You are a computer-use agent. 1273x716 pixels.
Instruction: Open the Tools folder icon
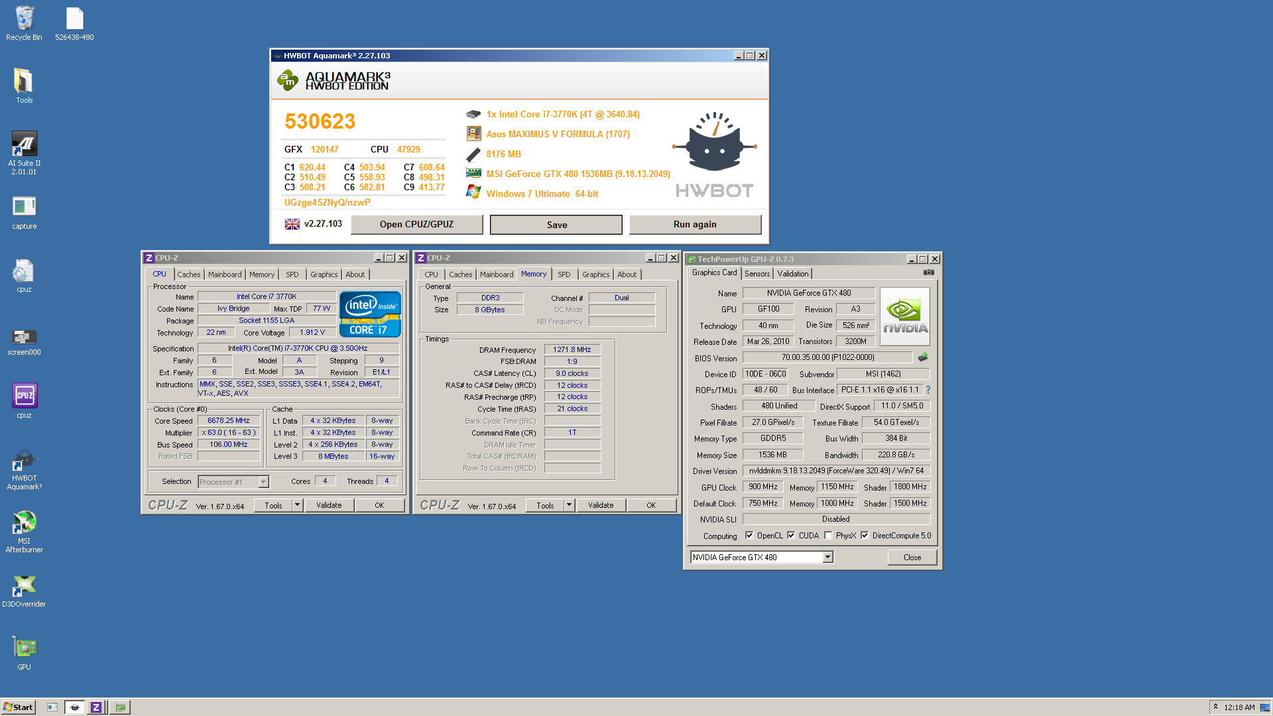coord(24,86)
